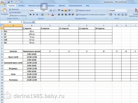Click the insert function fx icon
The image size is (138, 103).
33,22
